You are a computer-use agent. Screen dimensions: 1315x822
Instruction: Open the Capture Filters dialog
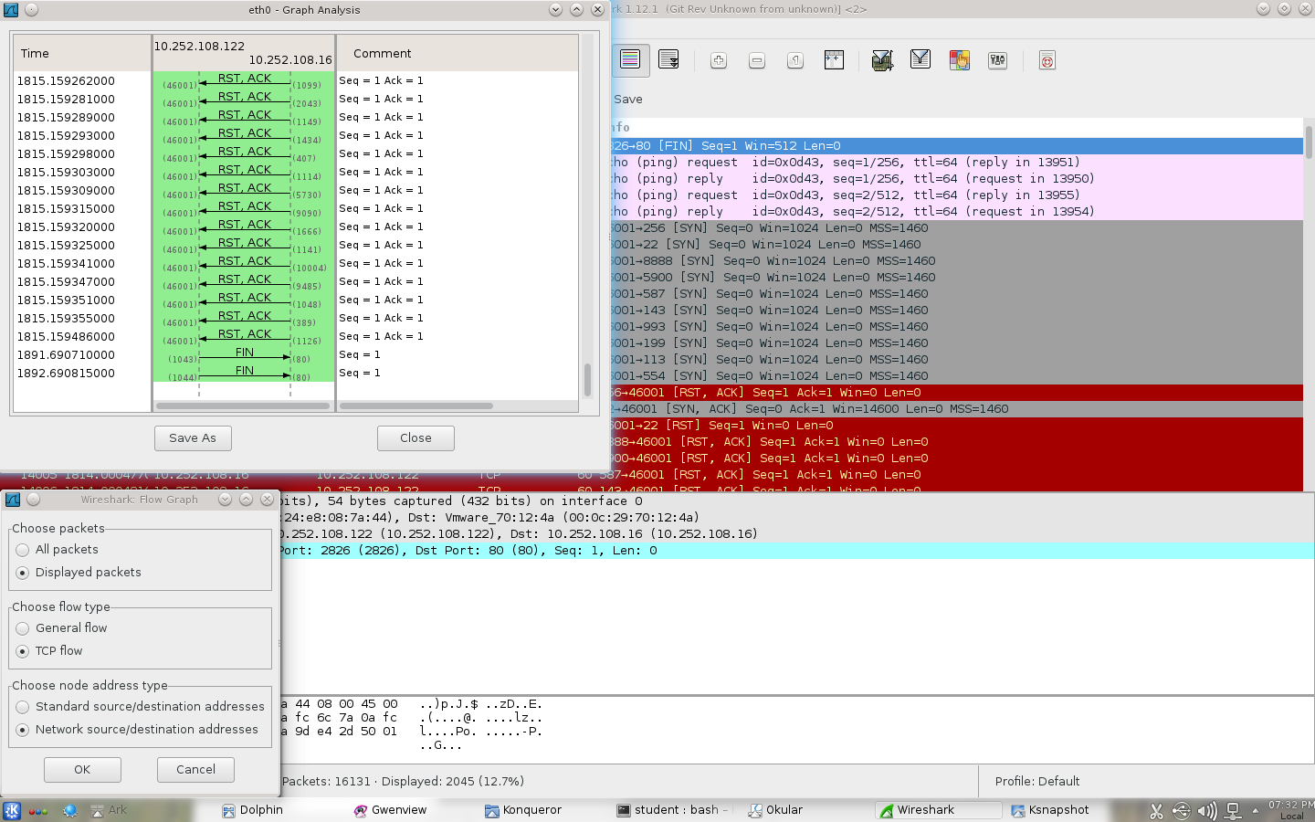tap(882, 60)
